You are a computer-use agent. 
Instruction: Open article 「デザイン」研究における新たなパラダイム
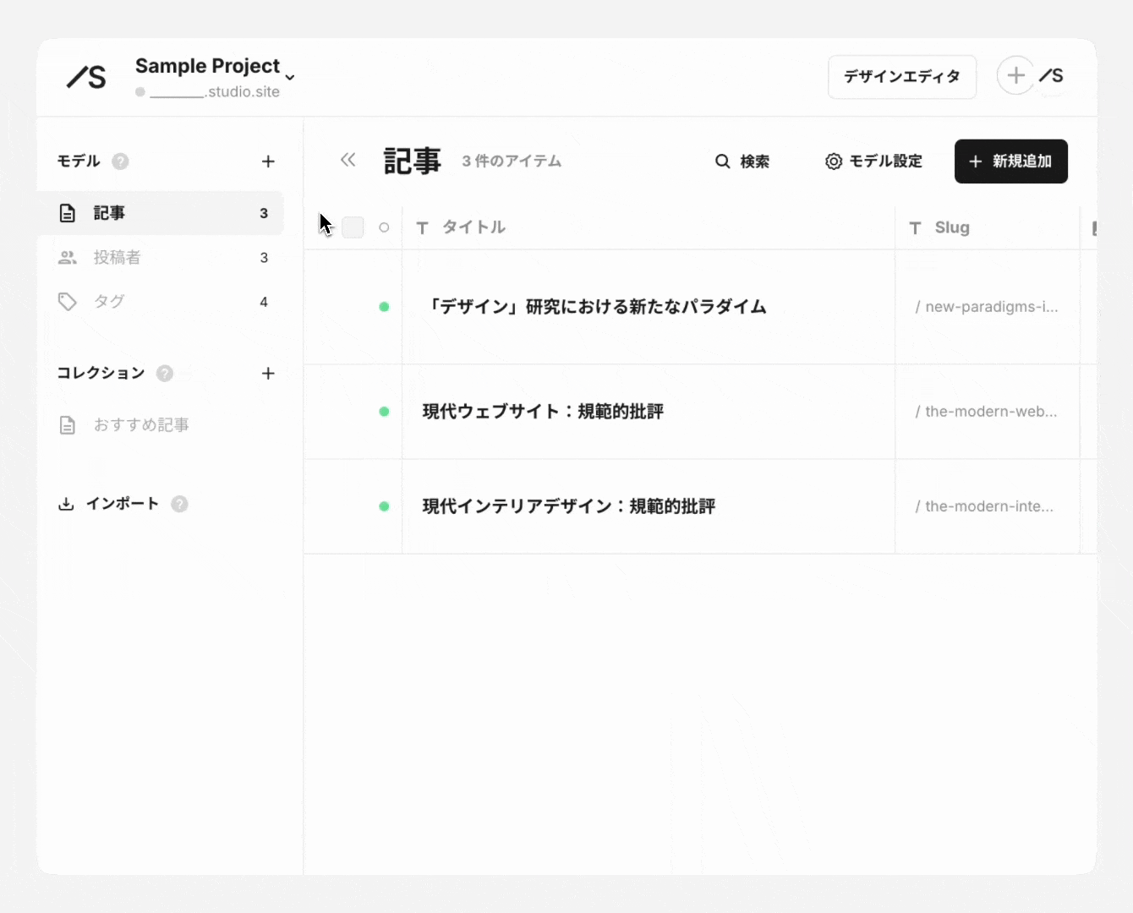click(594, 307)
